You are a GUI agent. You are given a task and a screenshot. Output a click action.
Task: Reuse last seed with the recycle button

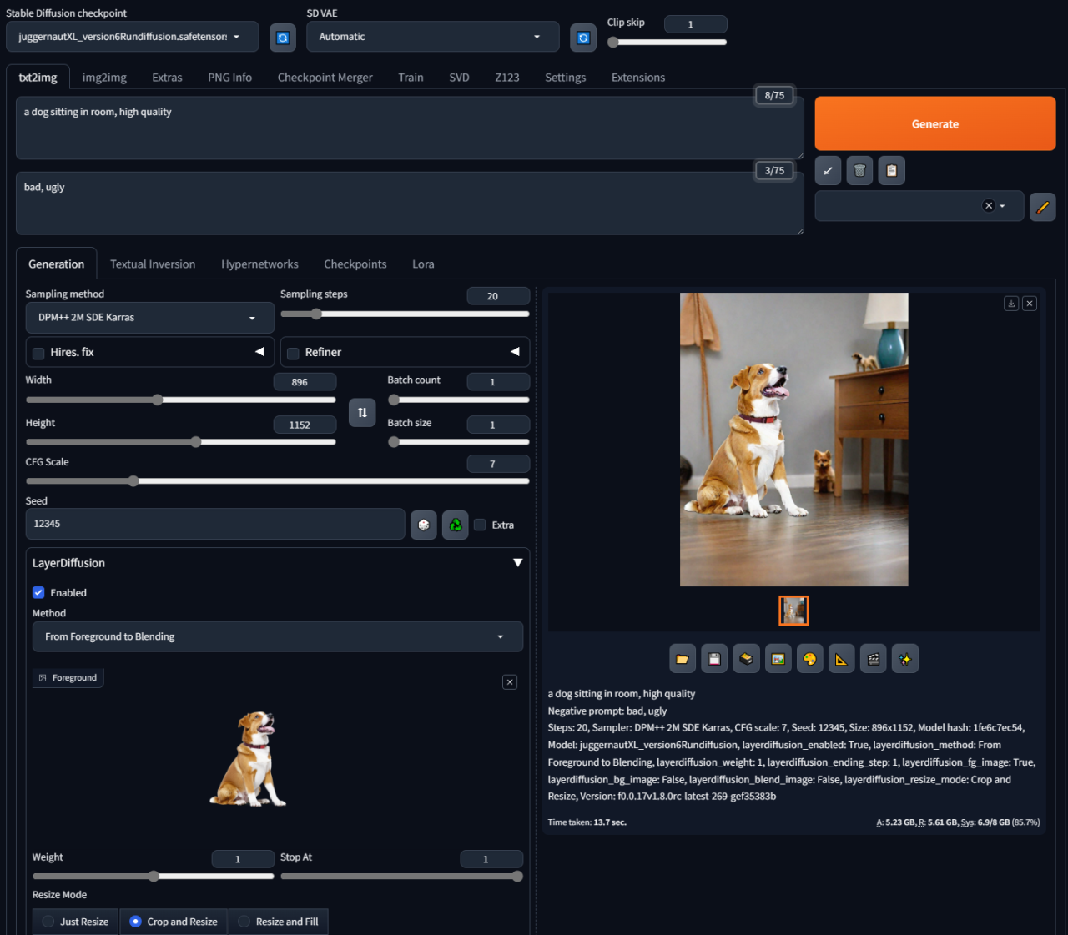[456, 525]
